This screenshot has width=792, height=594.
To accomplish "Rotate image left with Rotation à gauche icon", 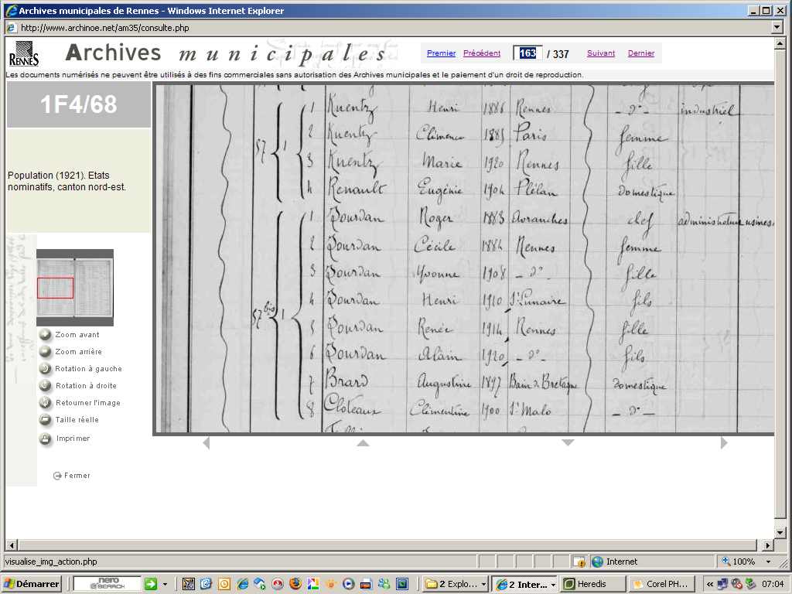I will pos(46,369).
